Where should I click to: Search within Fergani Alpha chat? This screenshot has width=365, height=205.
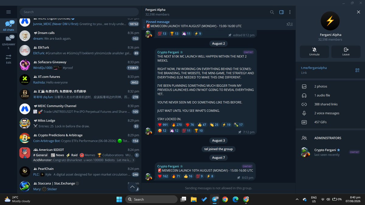coord(272,12)
